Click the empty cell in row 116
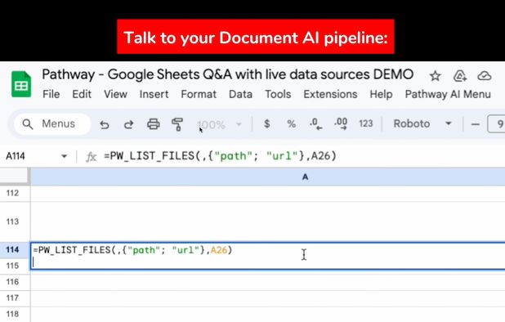This screenshot has height=322, width=505. 268,282
